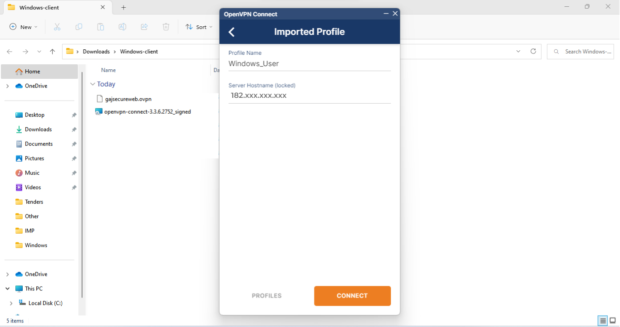Open Desktop in quick access
The image size is (620, 327).
pyautogui.click(x=34, y=115)
